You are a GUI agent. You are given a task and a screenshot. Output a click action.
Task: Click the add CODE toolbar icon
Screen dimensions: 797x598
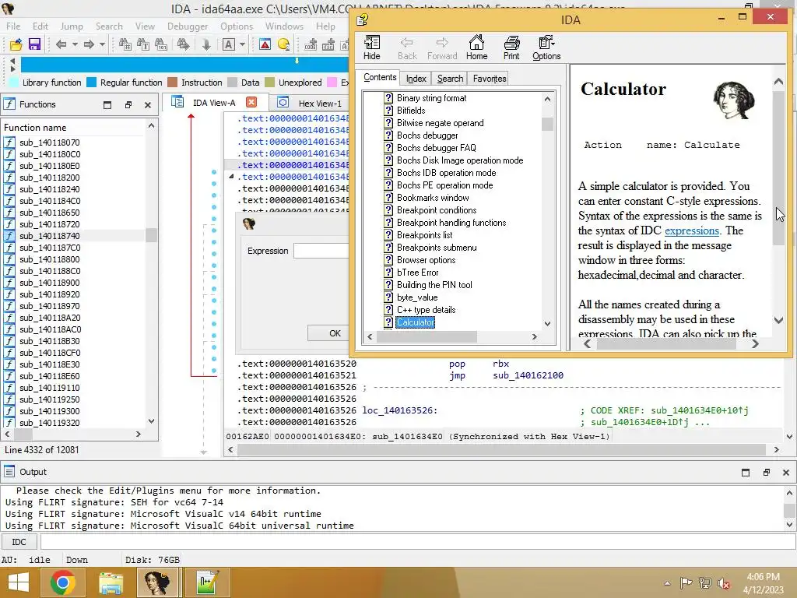tap(311, 44)
